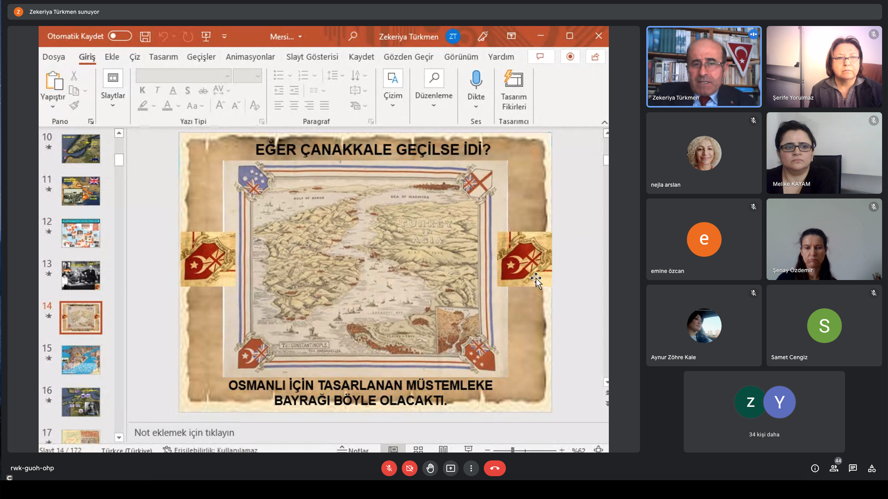
Task: Switch to the Tasarım tab
Action: click(x=163, y=57)
